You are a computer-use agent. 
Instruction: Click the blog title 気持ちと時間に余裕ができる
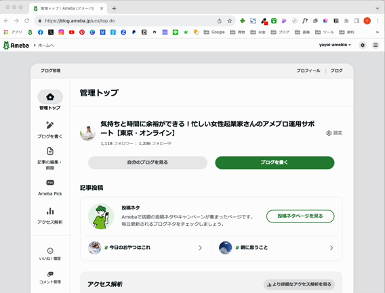coord(207,128)
